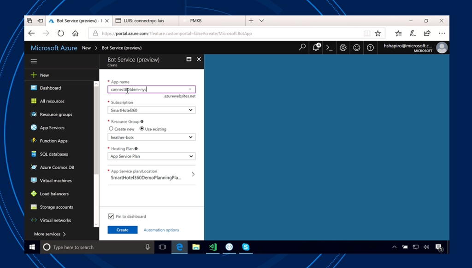Open the Automation options link
Viewport: 472px width, 268px height.
tap(161, 230)
